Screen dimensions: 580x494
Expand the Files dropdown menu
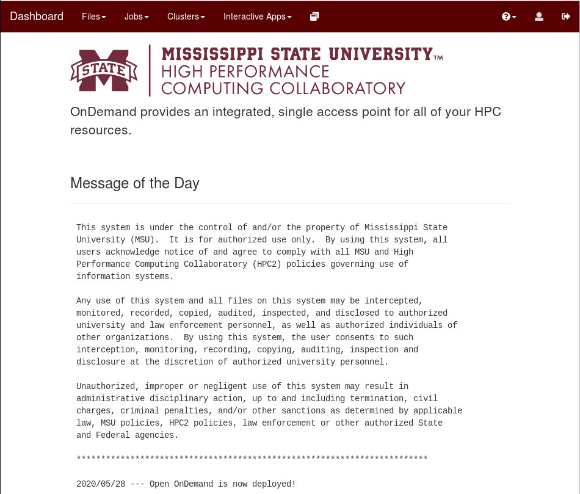[x=94, y=16]
